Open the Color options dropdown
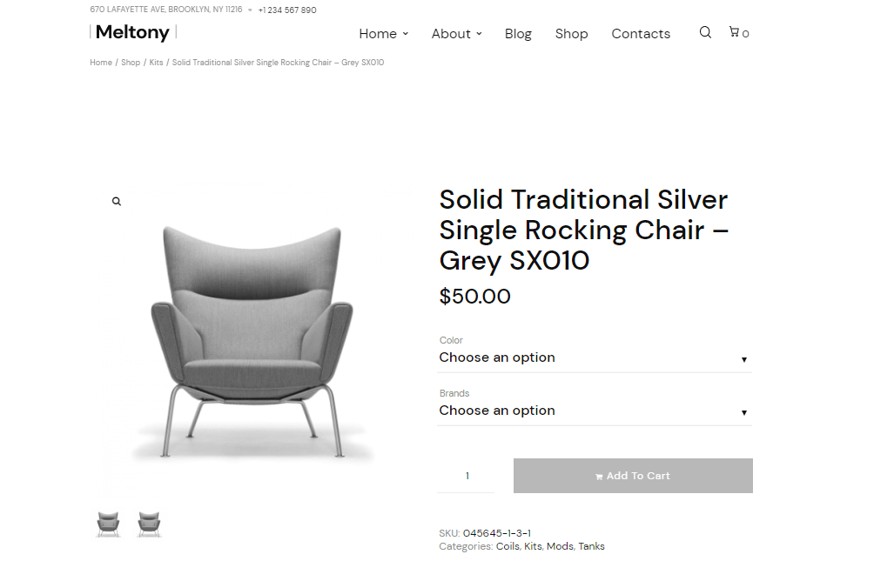This screenshot has width=874, height=581. point(595,358)
